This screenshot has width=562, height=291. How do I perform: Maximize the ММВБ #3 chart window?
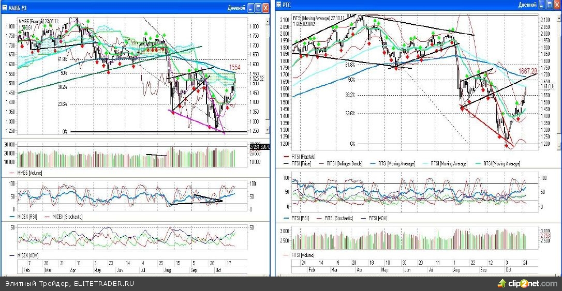click(259, 8)
